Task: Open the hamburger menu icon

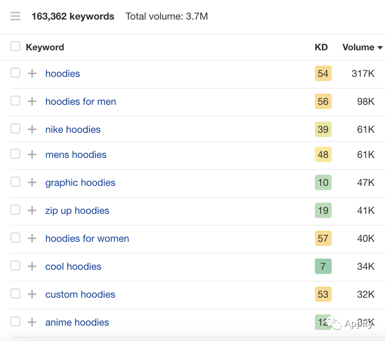Action: [15, 16]
